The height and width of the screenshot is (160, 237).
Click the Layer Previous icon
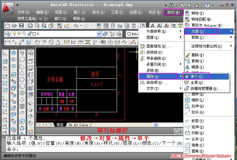pos(112,34)
